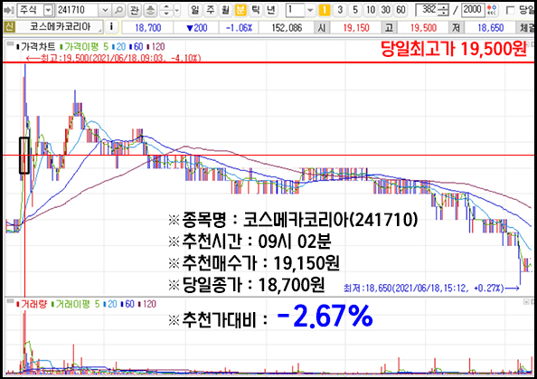This screenshot has height=379, width=537.
Task: Click the low price 18,650 in quote bar
Action: coord(490,27)
